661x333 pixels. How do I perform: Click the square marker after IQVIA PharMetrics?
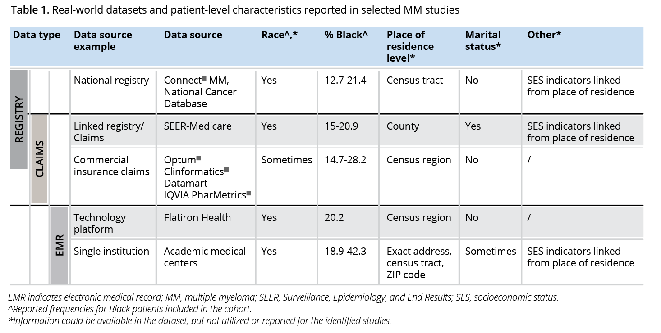tap(248, 193)
